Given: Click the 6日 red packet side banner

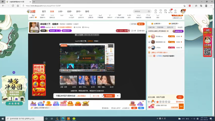Looking at the screenshot, I should [208, 42].
